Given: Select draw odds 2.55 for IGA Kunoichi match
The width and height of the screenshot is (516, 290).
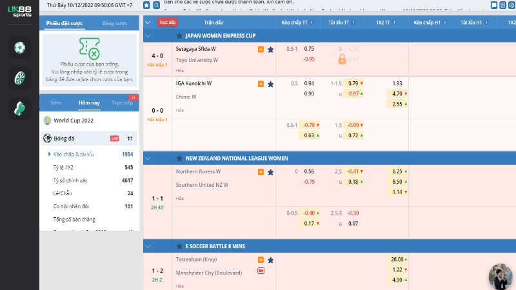Looking at the screenshot, I should click(397, 104).
